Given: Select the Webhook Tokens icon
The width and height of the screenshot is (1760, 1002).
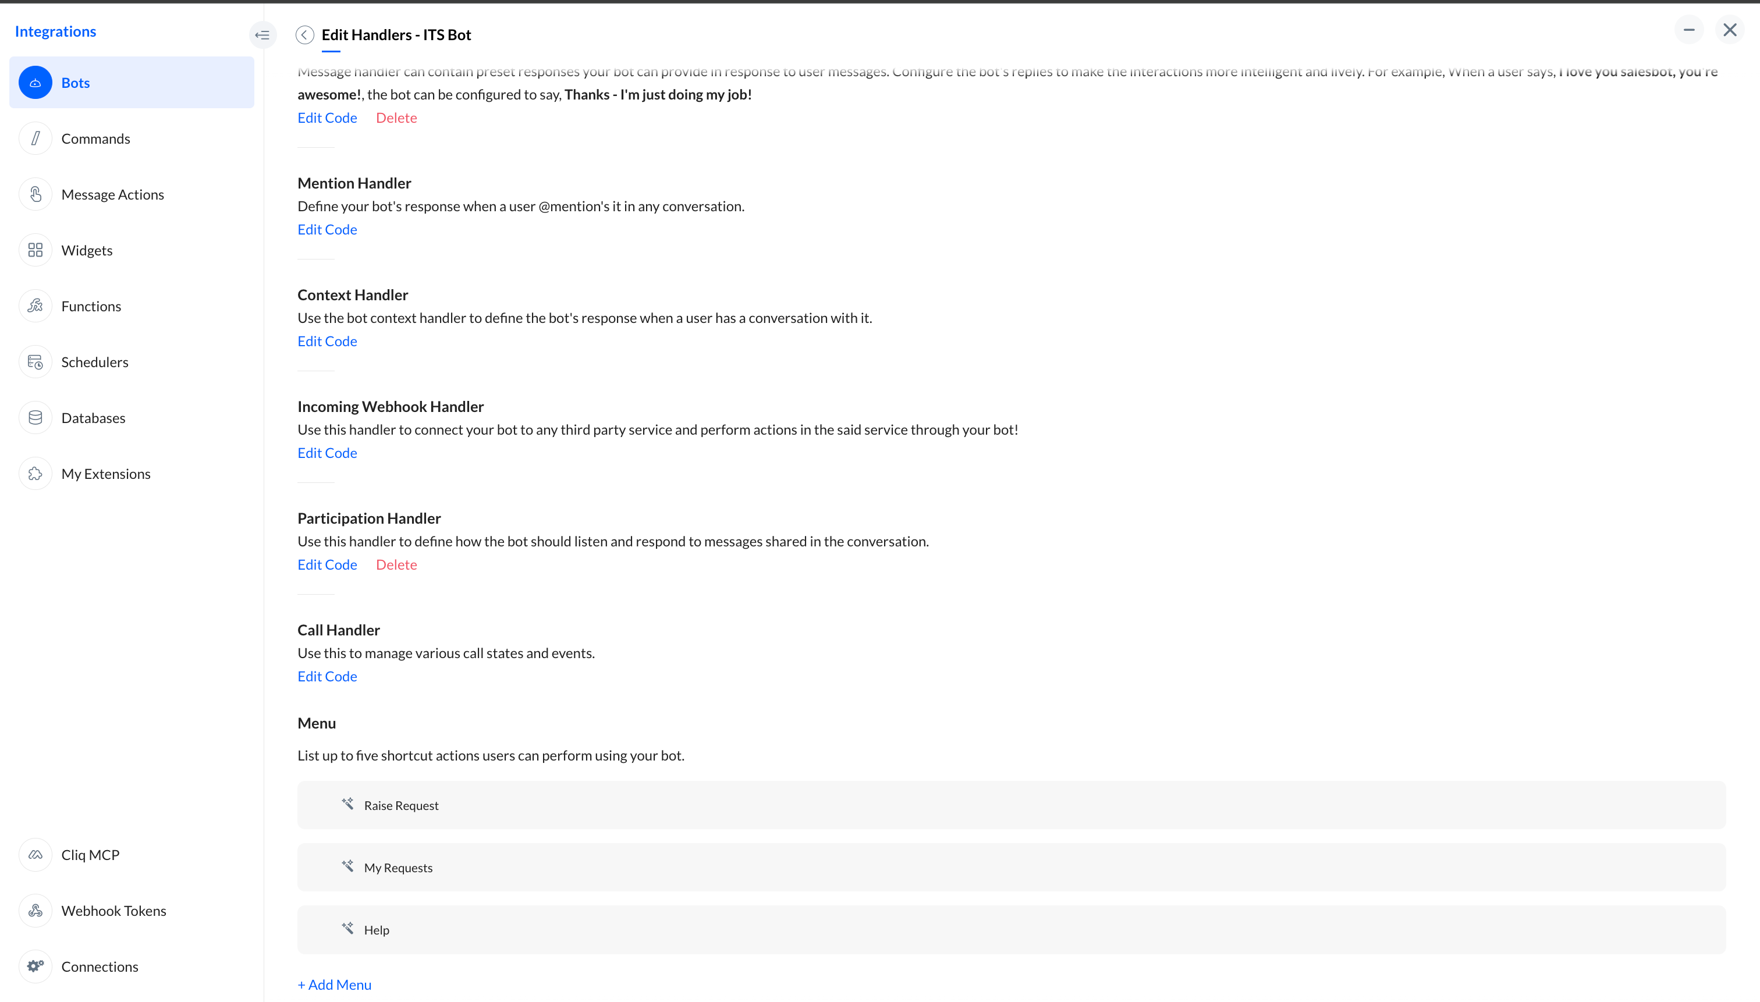Looking at the screenshot, I should pos(35,911).
